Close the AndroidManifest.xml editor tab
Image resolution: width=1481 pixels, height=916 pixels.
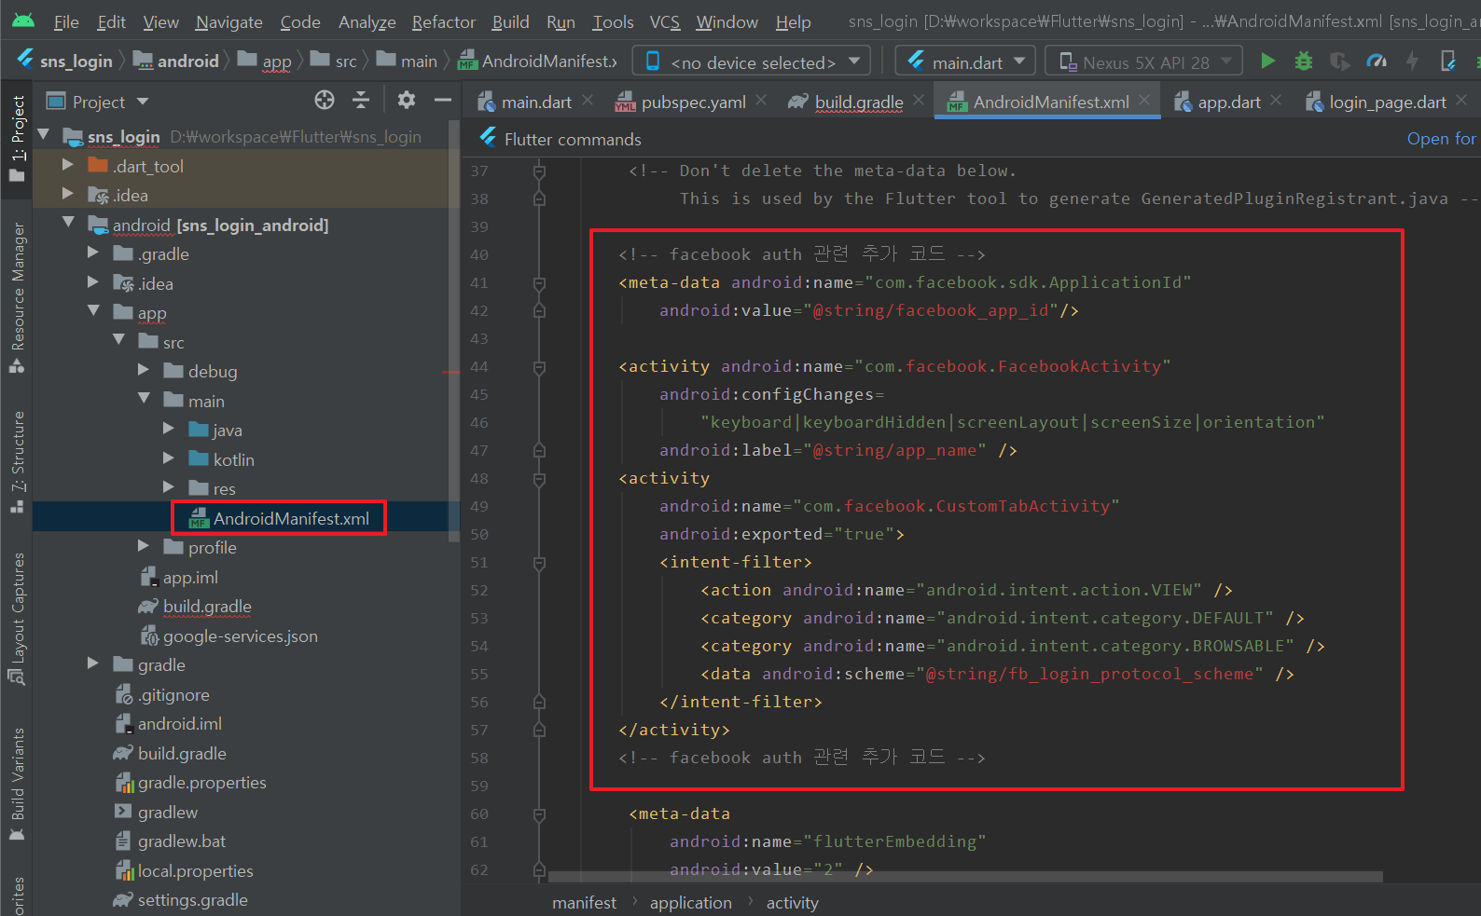pos(1144,100)
